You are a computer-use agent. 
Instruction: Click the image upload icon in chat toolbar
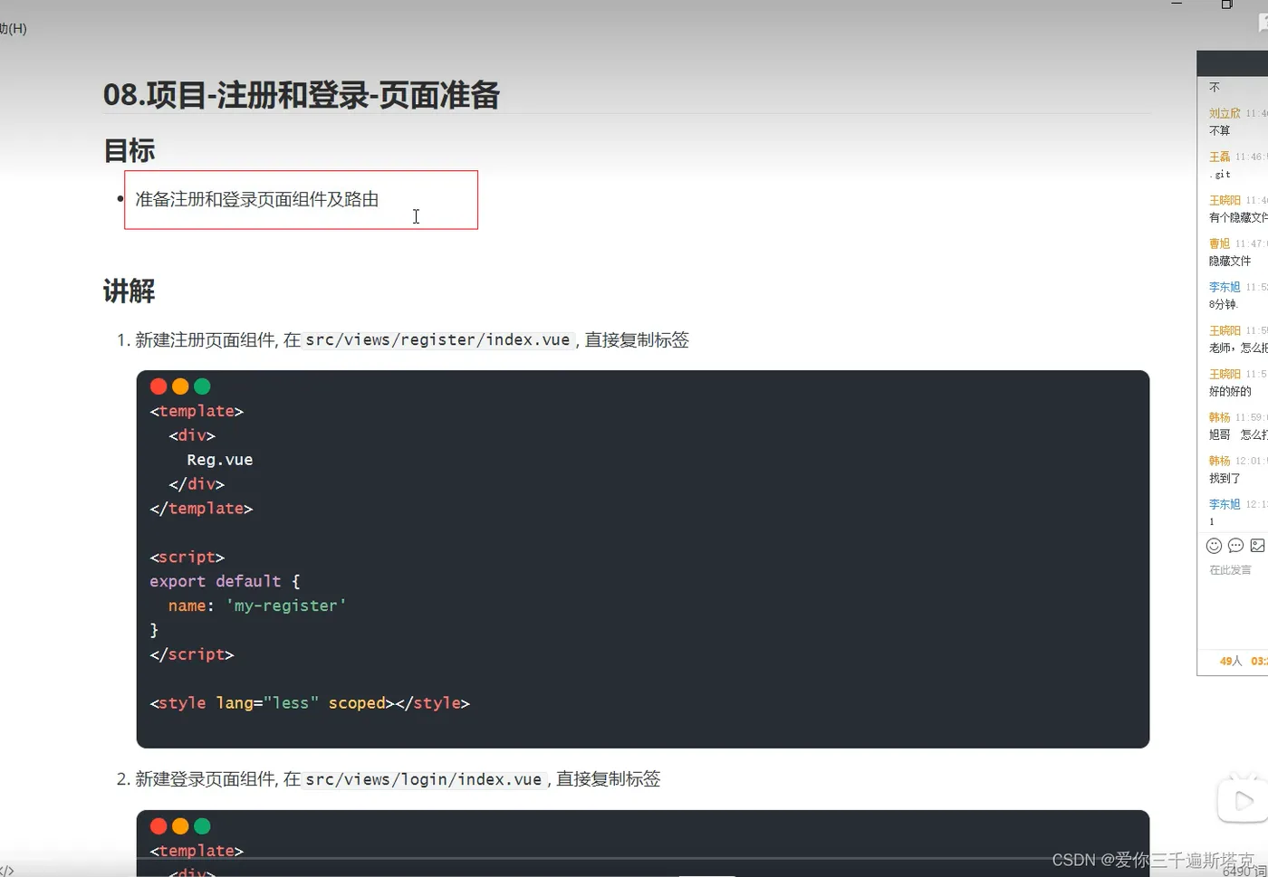coord(1257,546)
